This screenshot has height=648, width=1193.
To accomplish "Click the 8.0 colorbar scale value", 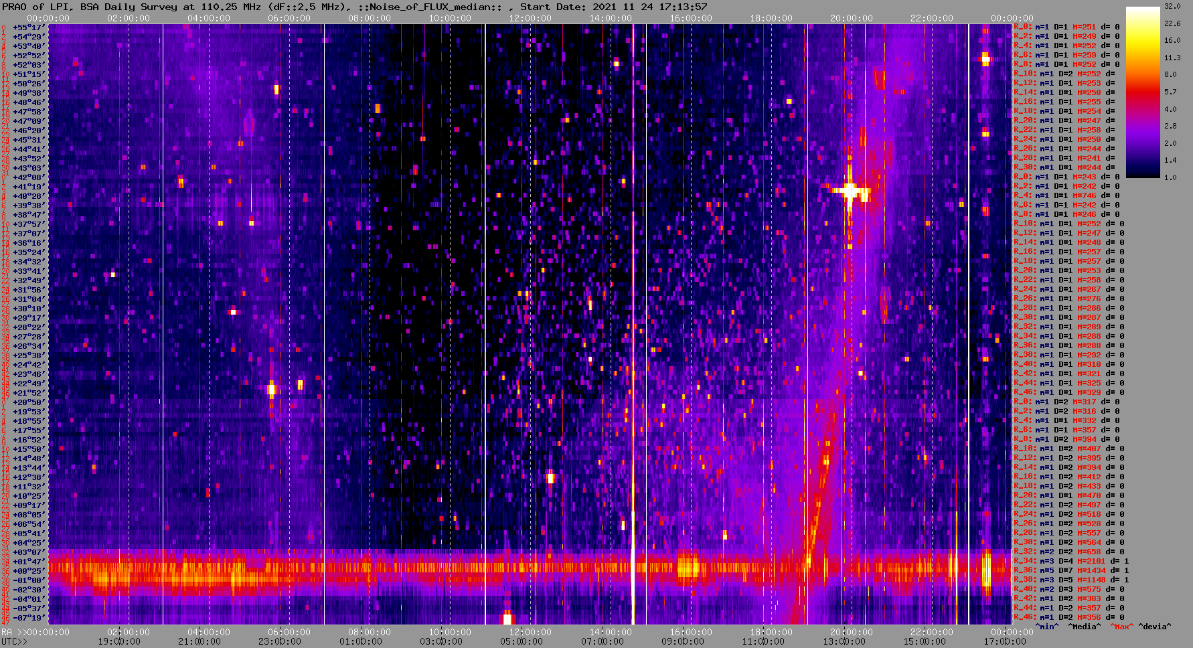I will (x=1170, y=74).
